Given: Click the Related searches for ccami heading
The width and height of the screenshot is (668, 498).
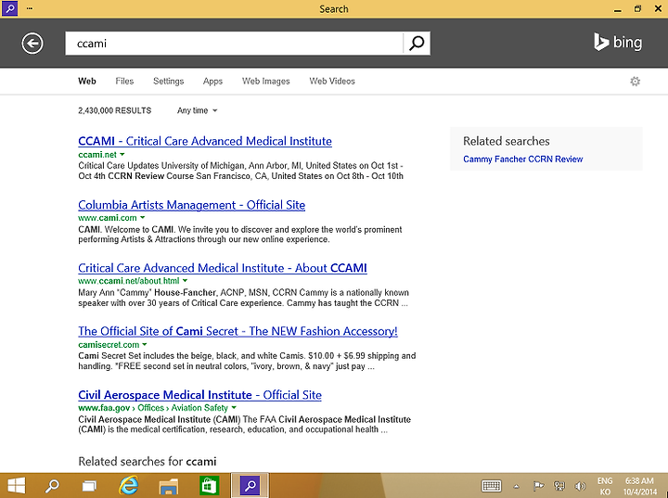Looking at the screenshot, I should click(148, 461).
